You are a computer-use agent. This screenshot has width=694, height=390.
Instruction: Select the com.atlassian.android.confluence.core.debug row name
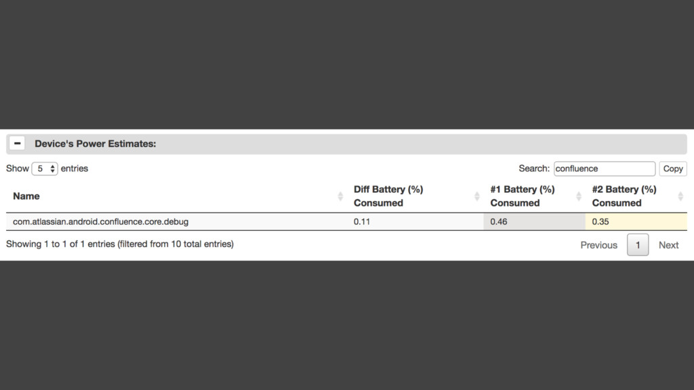coord(100,221)
